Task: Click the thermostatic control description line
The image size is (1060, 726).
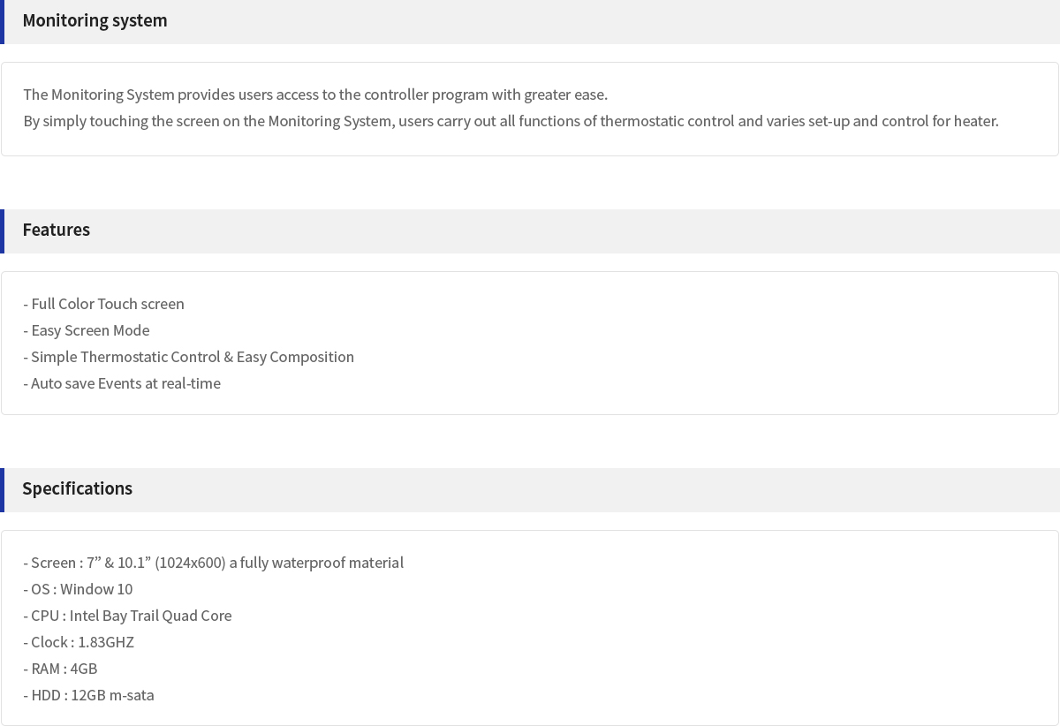Action: point(510,121)
